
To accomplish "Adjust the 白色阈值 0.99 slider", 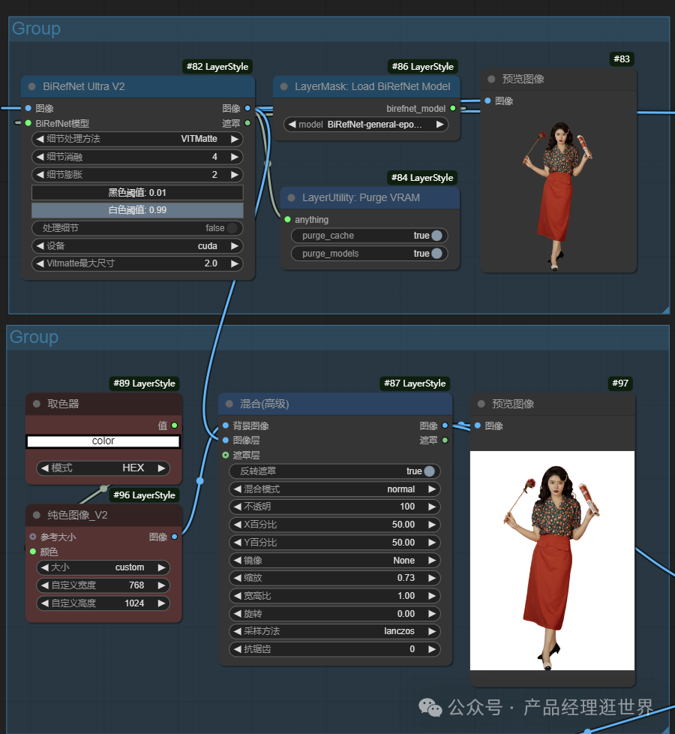I will 137,210.
